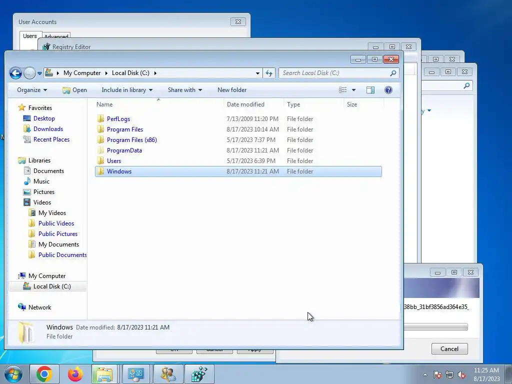The height and width of the screenshot is (384, 512).
Task: Open the User Accounts taskbar item
Action: pos(168,374)
